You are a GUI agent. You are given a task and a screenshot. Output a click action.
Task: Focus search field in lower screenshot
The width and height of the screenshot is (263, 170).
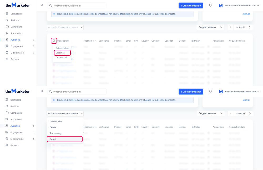click(77, 92)
